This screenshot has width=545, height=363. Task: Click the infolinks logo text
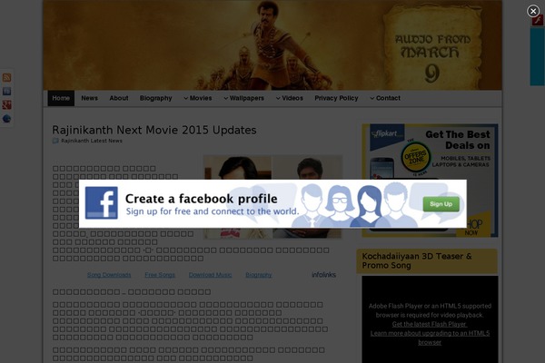323,275
